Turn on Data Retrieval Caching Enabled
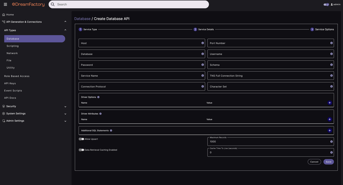The height and width of the screenshot is (185, 343). tap(81, 150)
